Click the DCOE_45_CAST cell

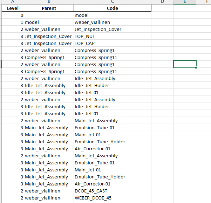tap(112, 191)
